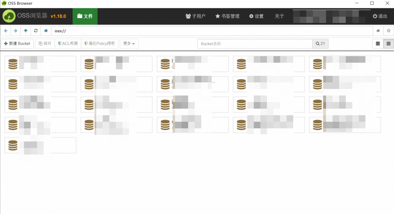This screenshot has width=394, height=214.
Task: Open the 设置 settings page
Action: (256, 16)
